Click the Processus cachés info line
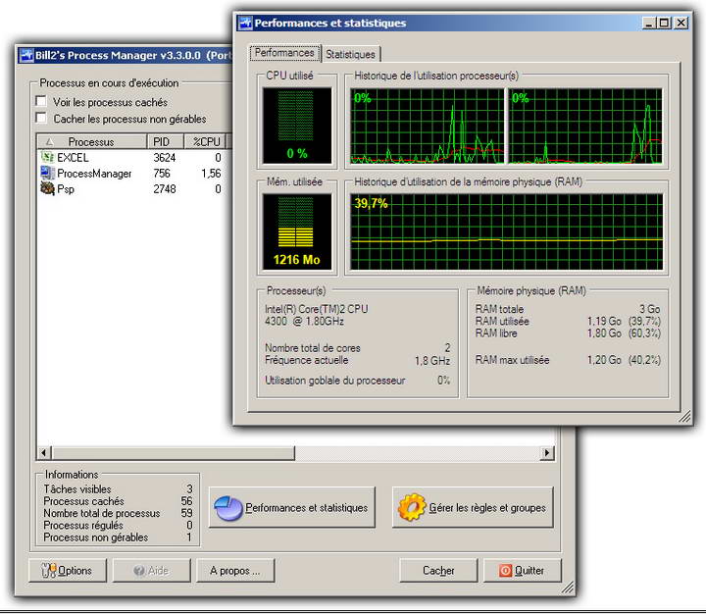Image resolution: width=706 pixels, height=614 pixels. click(118, 501)
